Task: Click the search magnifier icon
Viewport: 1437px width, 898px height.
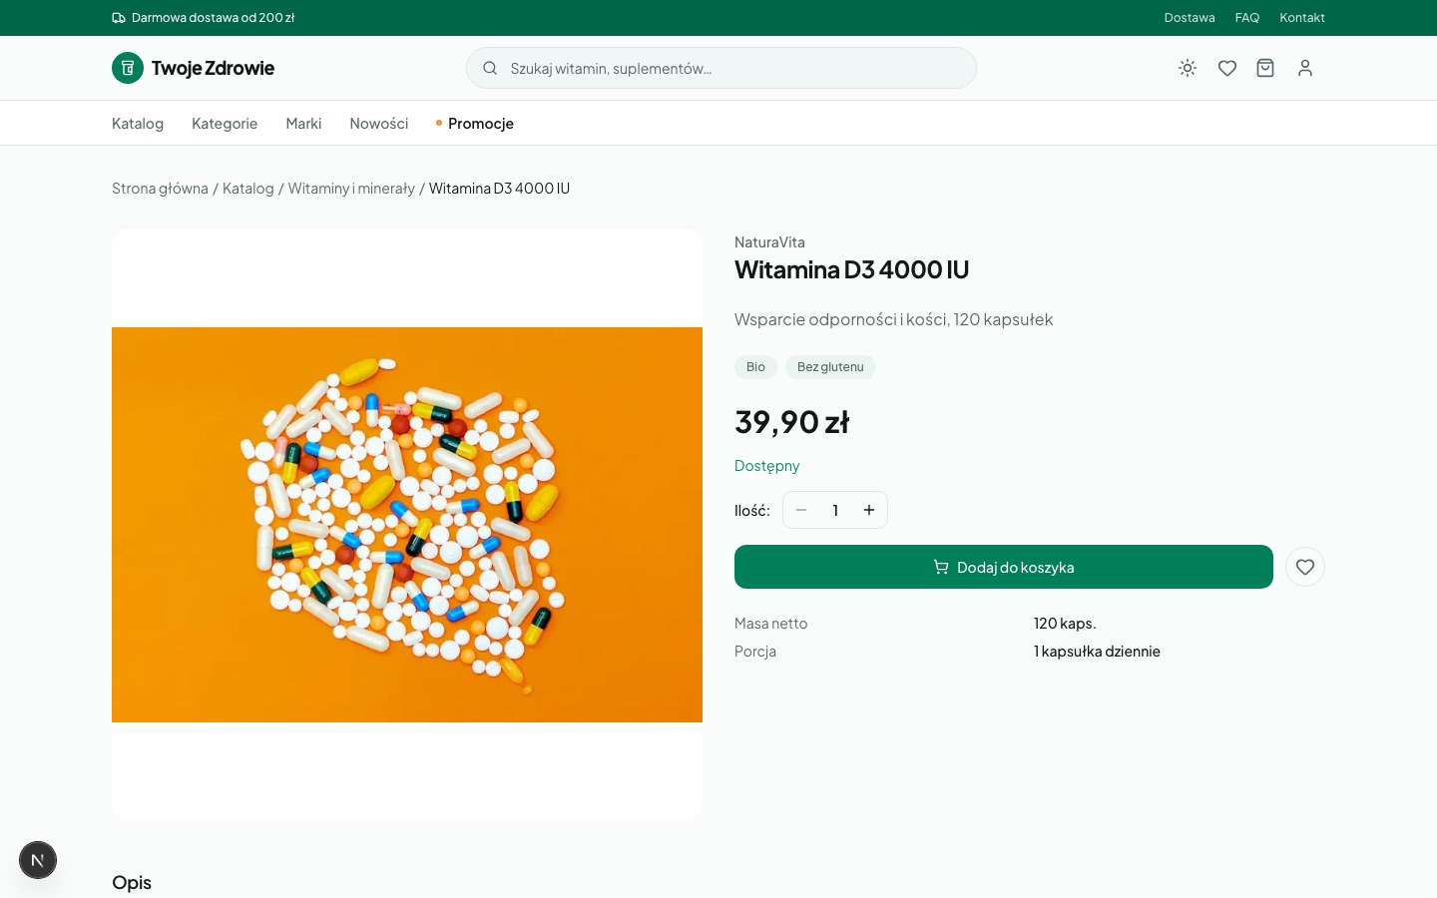Action: pos(490,68)
